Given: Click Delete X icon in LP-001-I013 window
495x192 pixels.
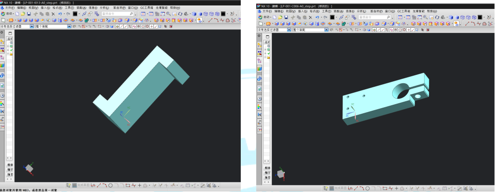Looking at the screenshot, I should [53, 14].
